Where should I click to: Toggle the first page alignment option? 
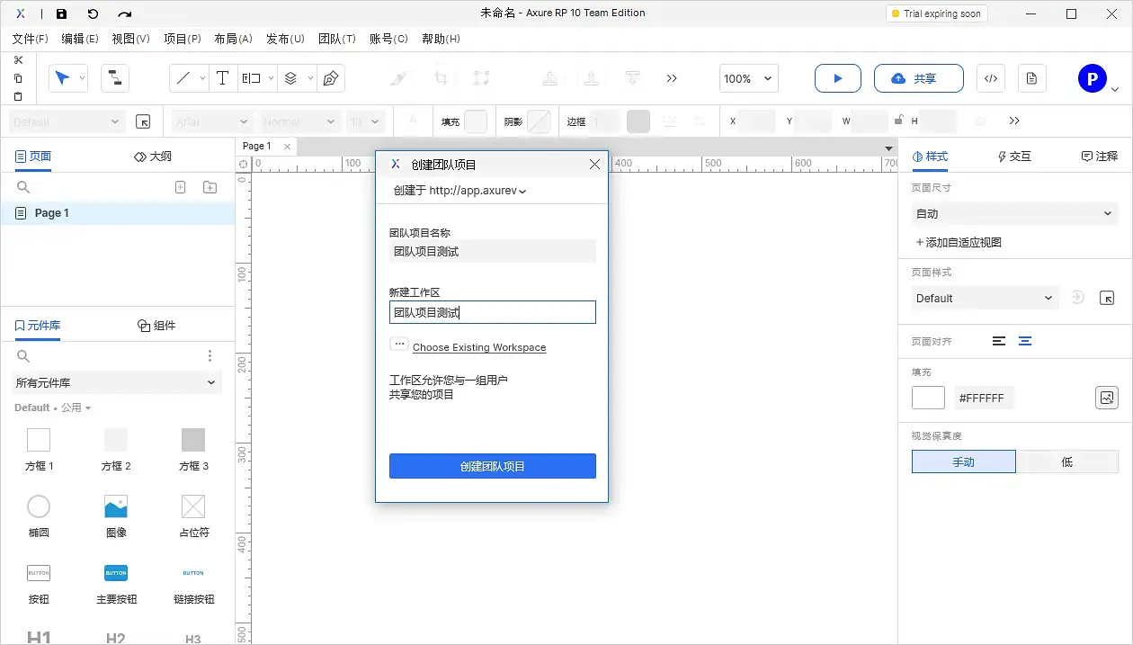coord(1000,341)
